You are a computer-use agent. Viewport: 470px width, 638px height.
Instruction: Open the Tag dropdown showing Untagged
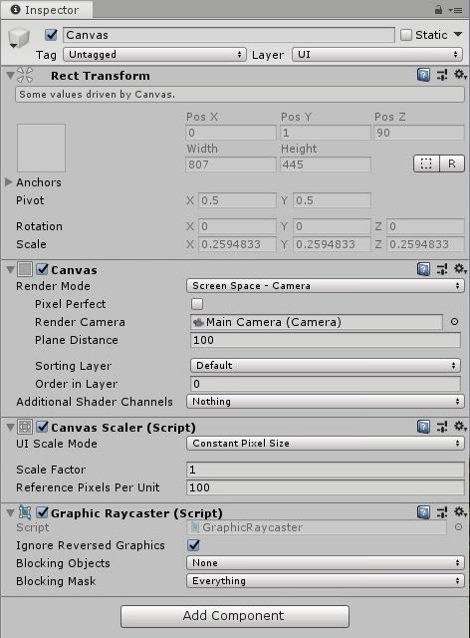point(154,55)
